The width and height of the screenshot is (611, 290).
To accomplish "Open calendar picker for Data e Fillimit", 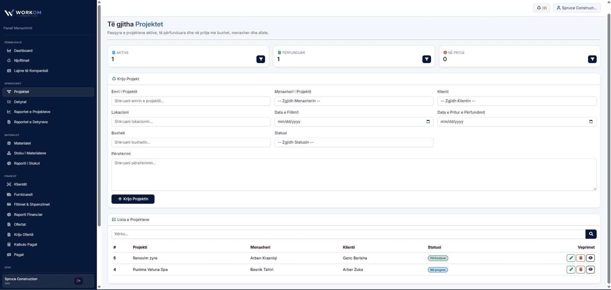I will click(428, 122).
